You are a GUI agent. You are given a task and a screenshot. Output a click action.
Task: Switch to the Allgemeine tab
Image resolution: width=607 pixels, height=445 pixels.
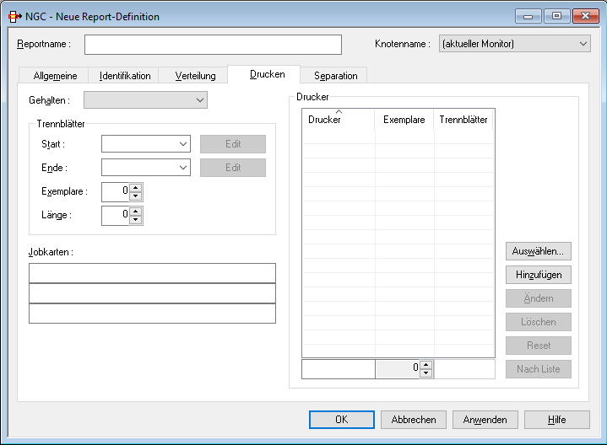point(55,76)
